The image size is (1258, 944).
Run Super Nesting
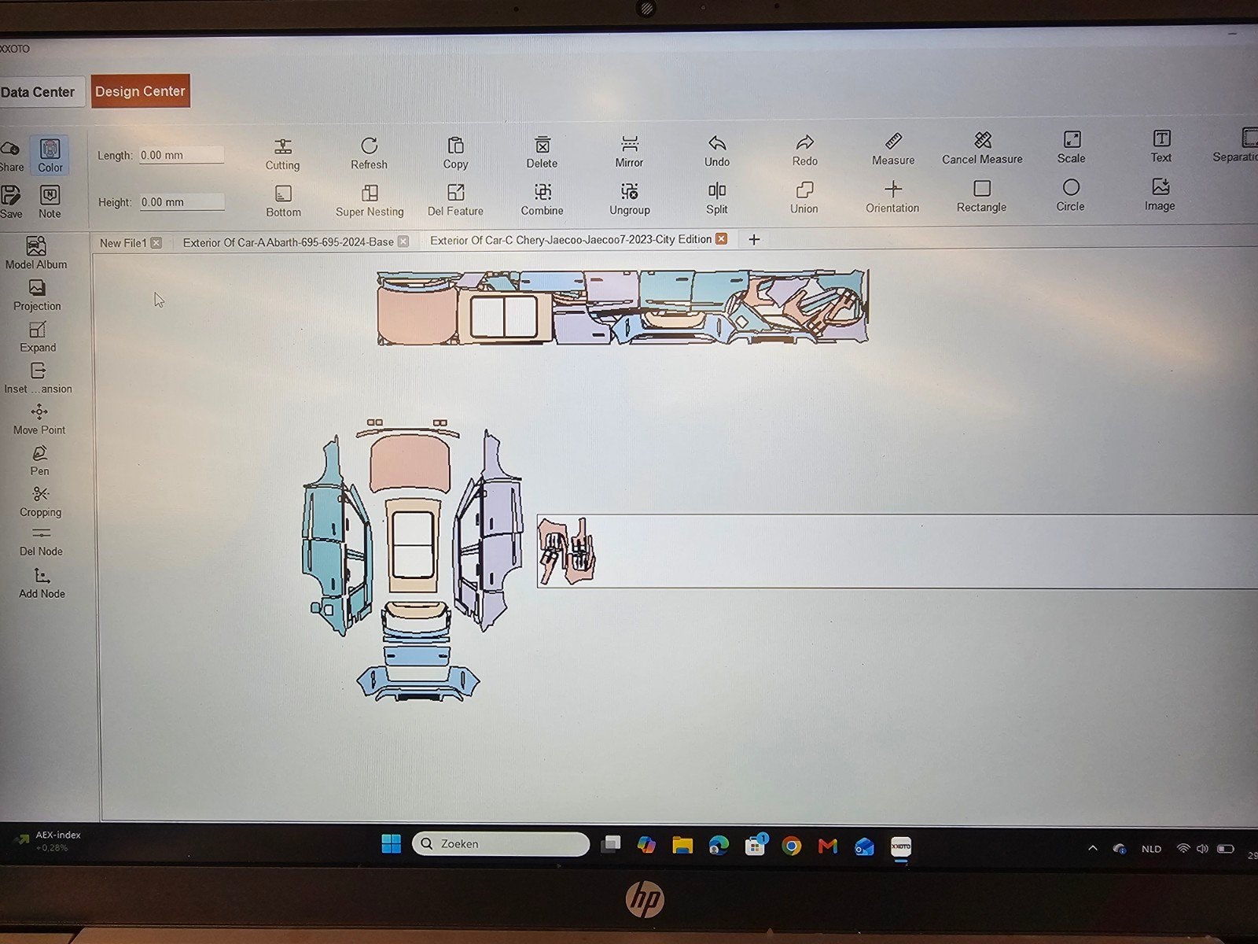tap(370, 201)
